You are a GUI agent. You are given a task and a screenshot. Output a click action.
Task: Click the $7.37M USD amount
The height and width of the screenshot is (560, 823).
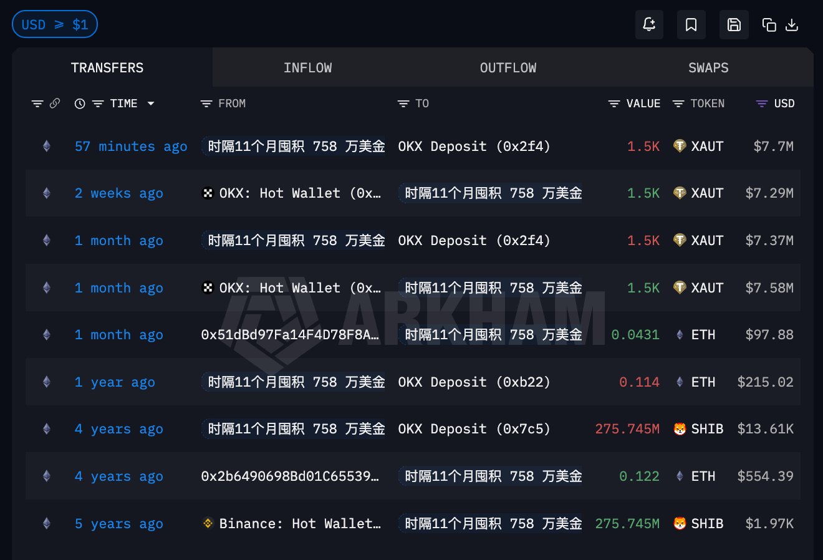pos(770,241)
